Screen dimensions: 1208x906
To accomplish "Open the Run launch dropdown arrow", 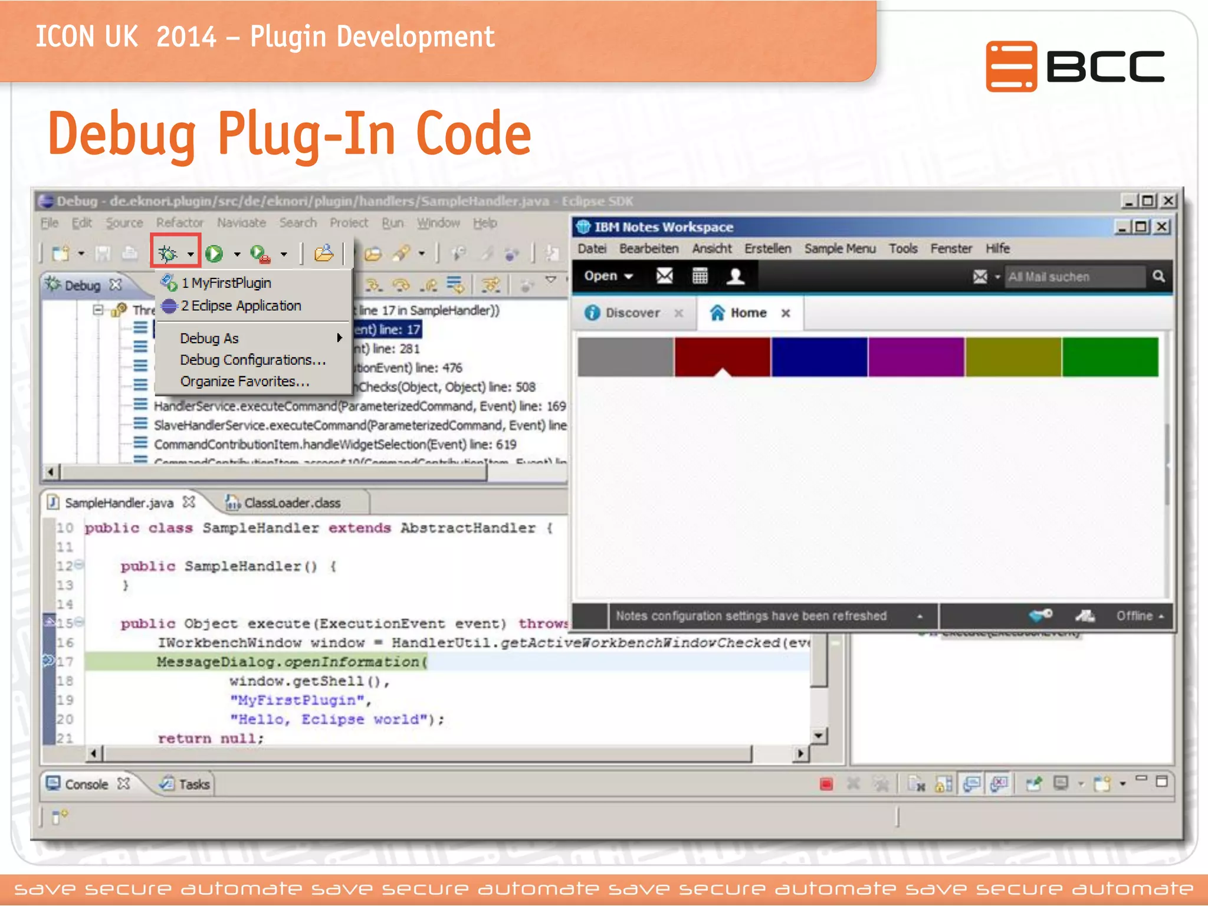I will 237,255.
